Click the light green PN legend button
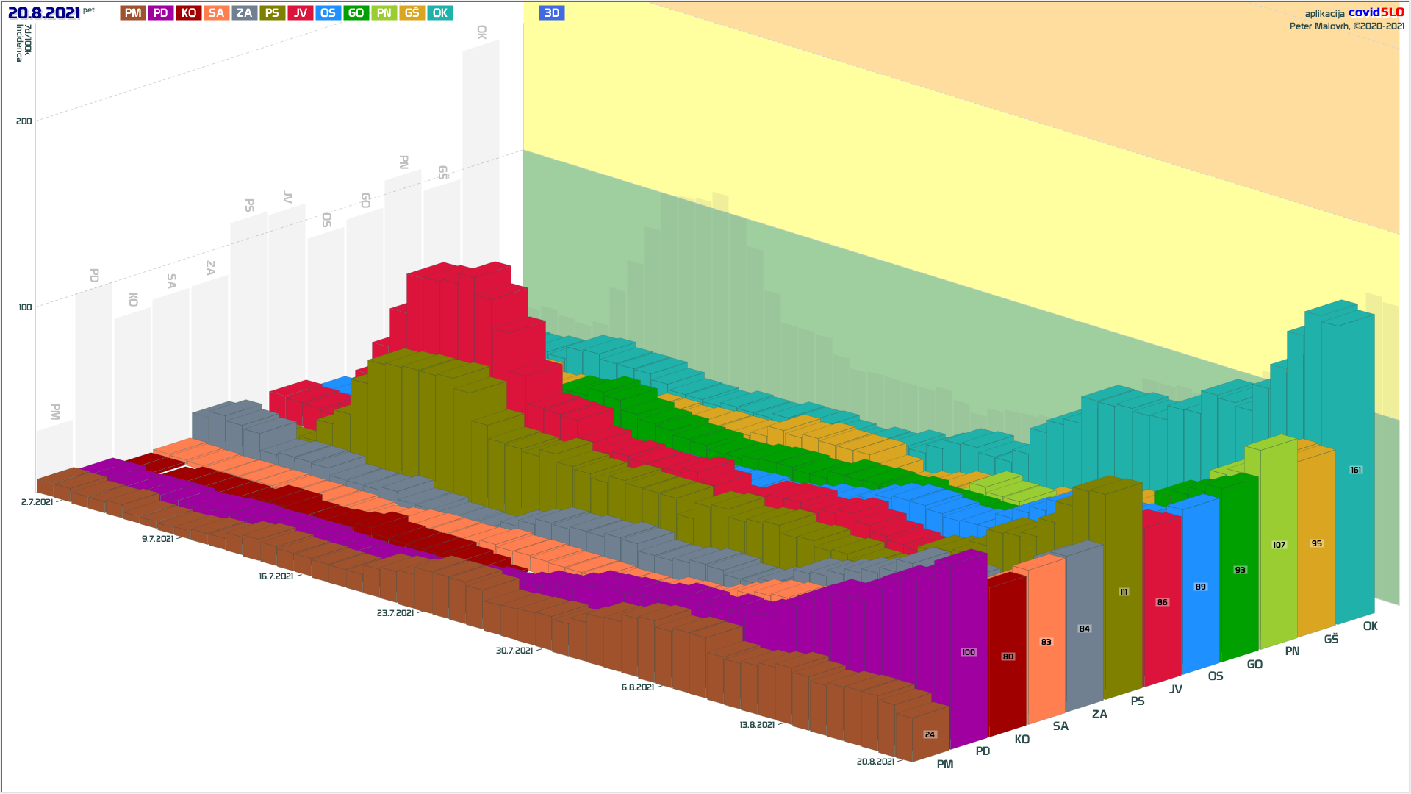The width and height of the screenshot is (1411, 794). pos(384,13)
